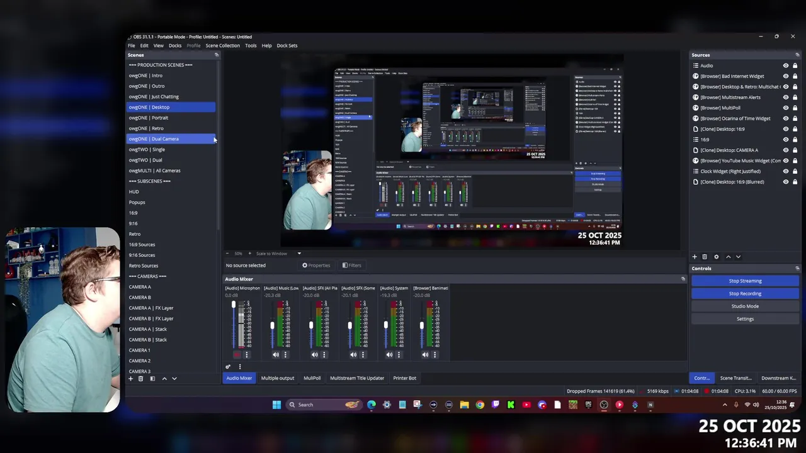Open the File menu
This screenshot has width=806, height=453.
pyautogui.click(x=132, y=45)
